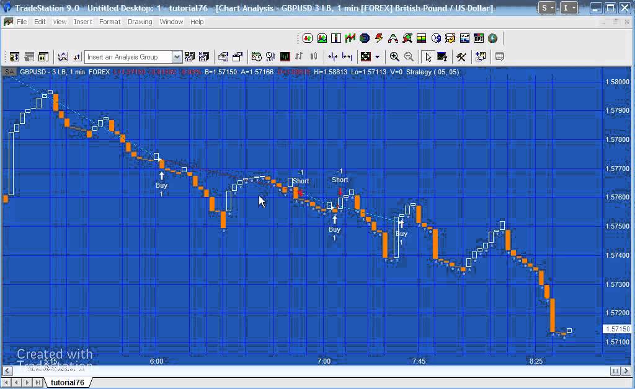This screenshot has height=389, width=635.
Task: Click the SA status box on chart
Action: pos(9,72)
